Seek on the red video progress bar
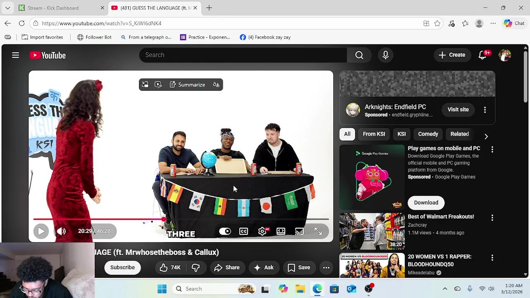 pyautogui.click(x=181, y=219)
